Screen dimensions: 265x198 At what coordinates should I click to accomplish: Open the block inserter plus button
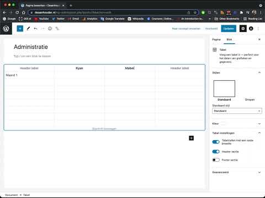click(x=20, y=29)
